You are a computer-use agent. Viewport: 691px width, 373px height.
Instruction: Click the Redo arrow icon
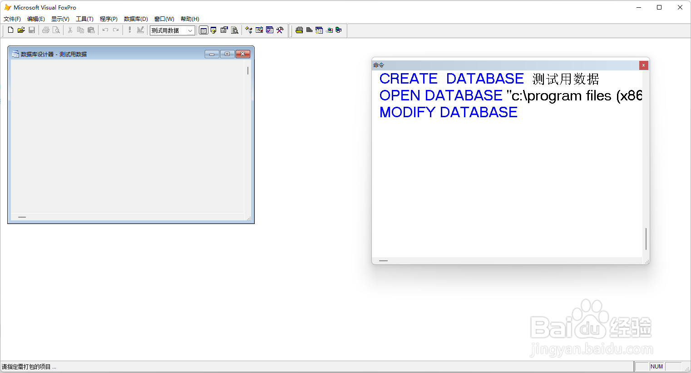pyautogui.click(x=116, y=30)
